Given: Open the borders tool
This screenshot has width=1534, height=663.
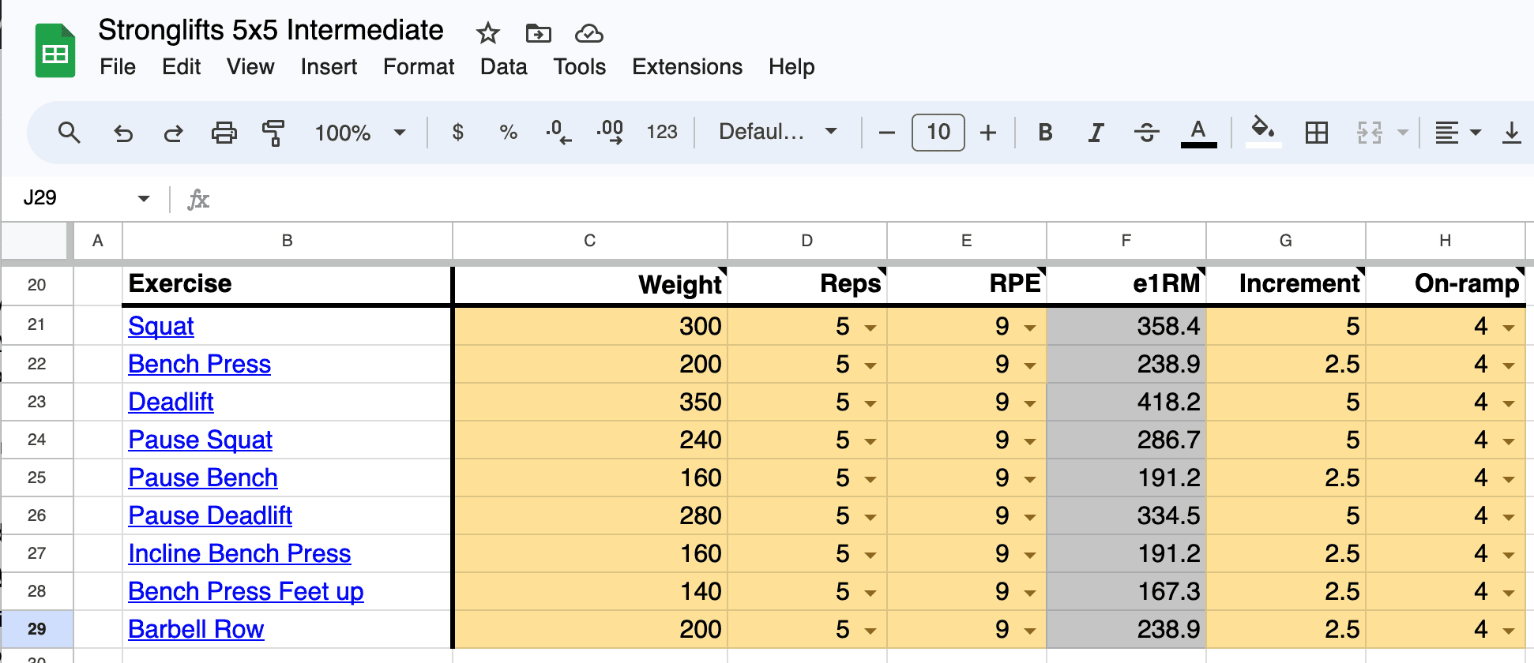Looking at the screenshot, I should (1317, 133).
